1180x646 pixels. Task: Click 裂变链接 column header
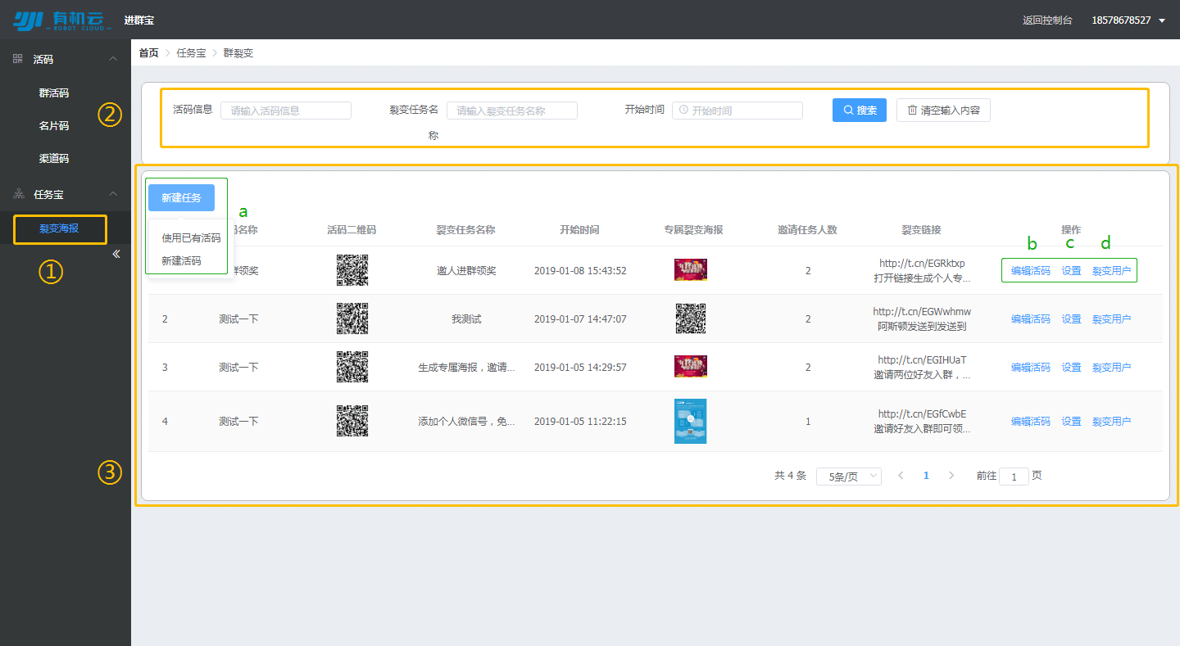[922, 230]
